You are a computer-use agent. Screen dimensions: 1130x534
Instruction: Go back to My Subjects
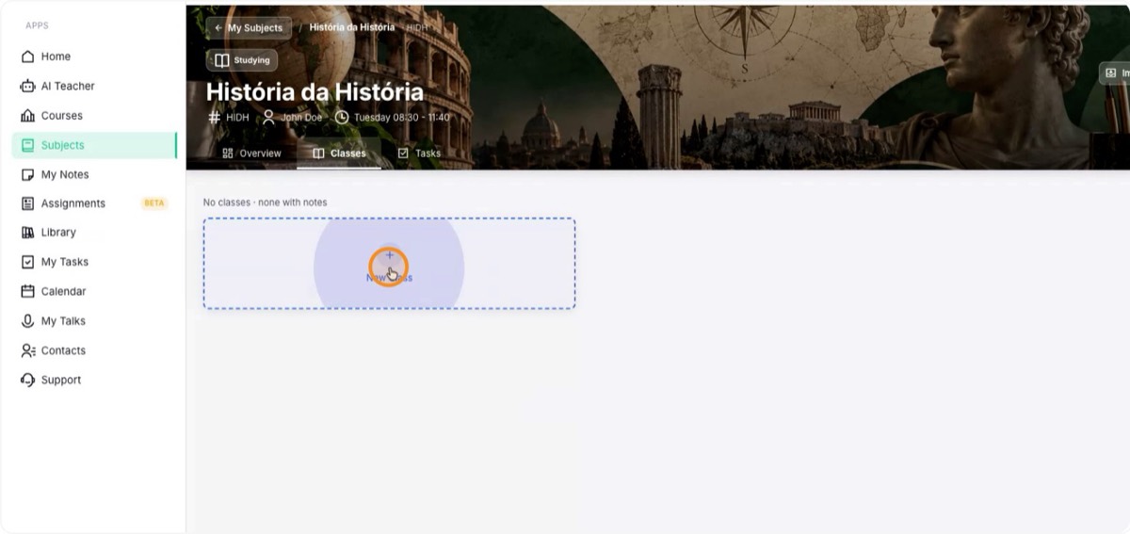pyautogui.click(x=249, y=28)
